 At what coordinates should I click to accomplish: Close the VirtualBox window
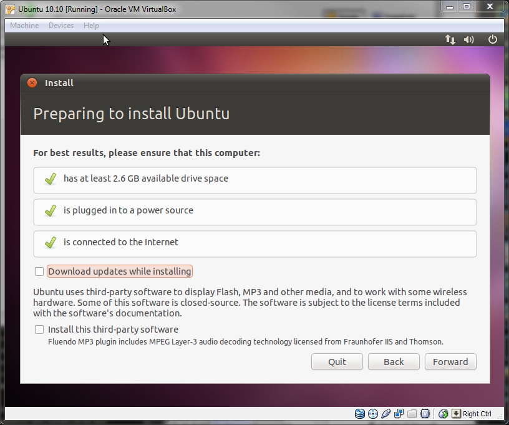point(490,6)
